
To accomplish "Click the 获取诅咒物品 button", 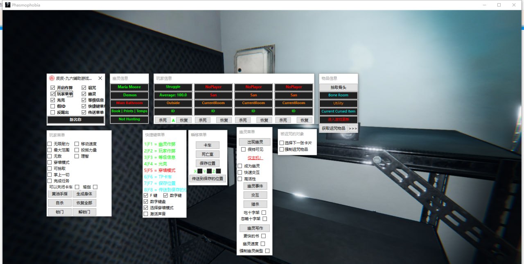I will 333,128.
